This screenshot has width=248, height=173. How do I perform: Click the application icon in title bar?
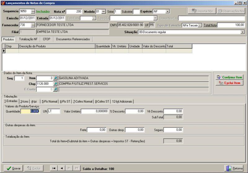3,3
